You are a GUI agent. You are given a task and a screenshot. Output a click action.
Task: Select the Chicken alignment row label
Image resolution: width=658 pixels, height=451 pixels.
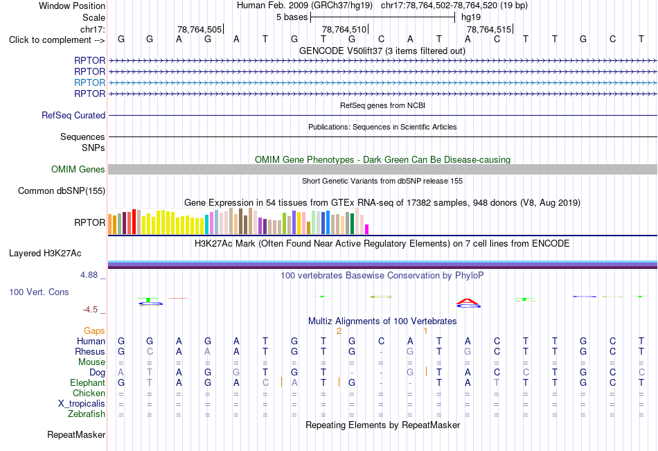(x=89, y=393)
